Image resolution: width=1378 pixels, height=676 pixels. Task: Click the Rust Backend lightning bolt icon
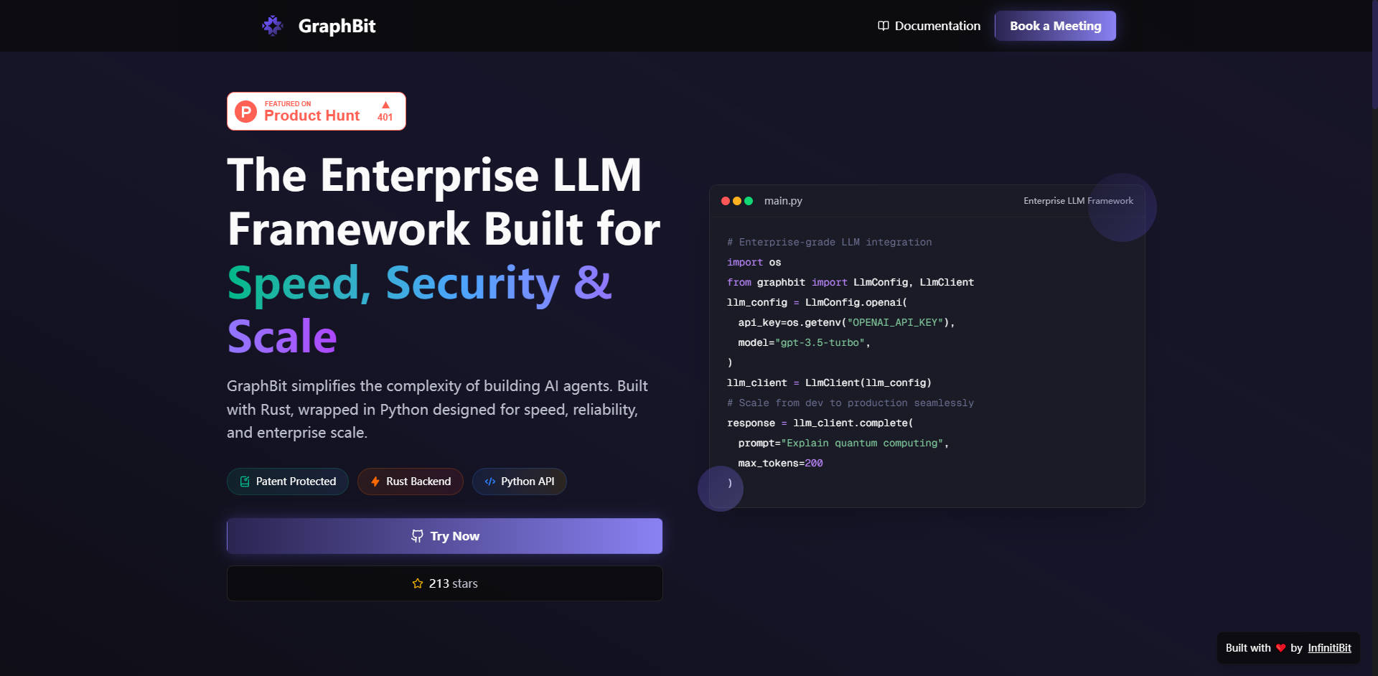pyautogui.click(x=375, y=482)
